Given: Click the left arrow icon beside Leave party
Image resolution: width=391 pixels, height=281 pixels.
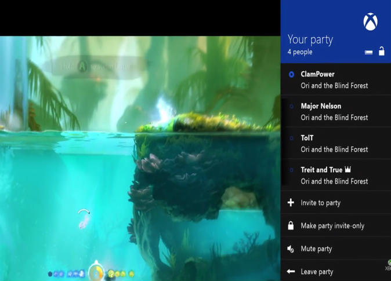Looking at the screenshot, I should coord(291,271).
